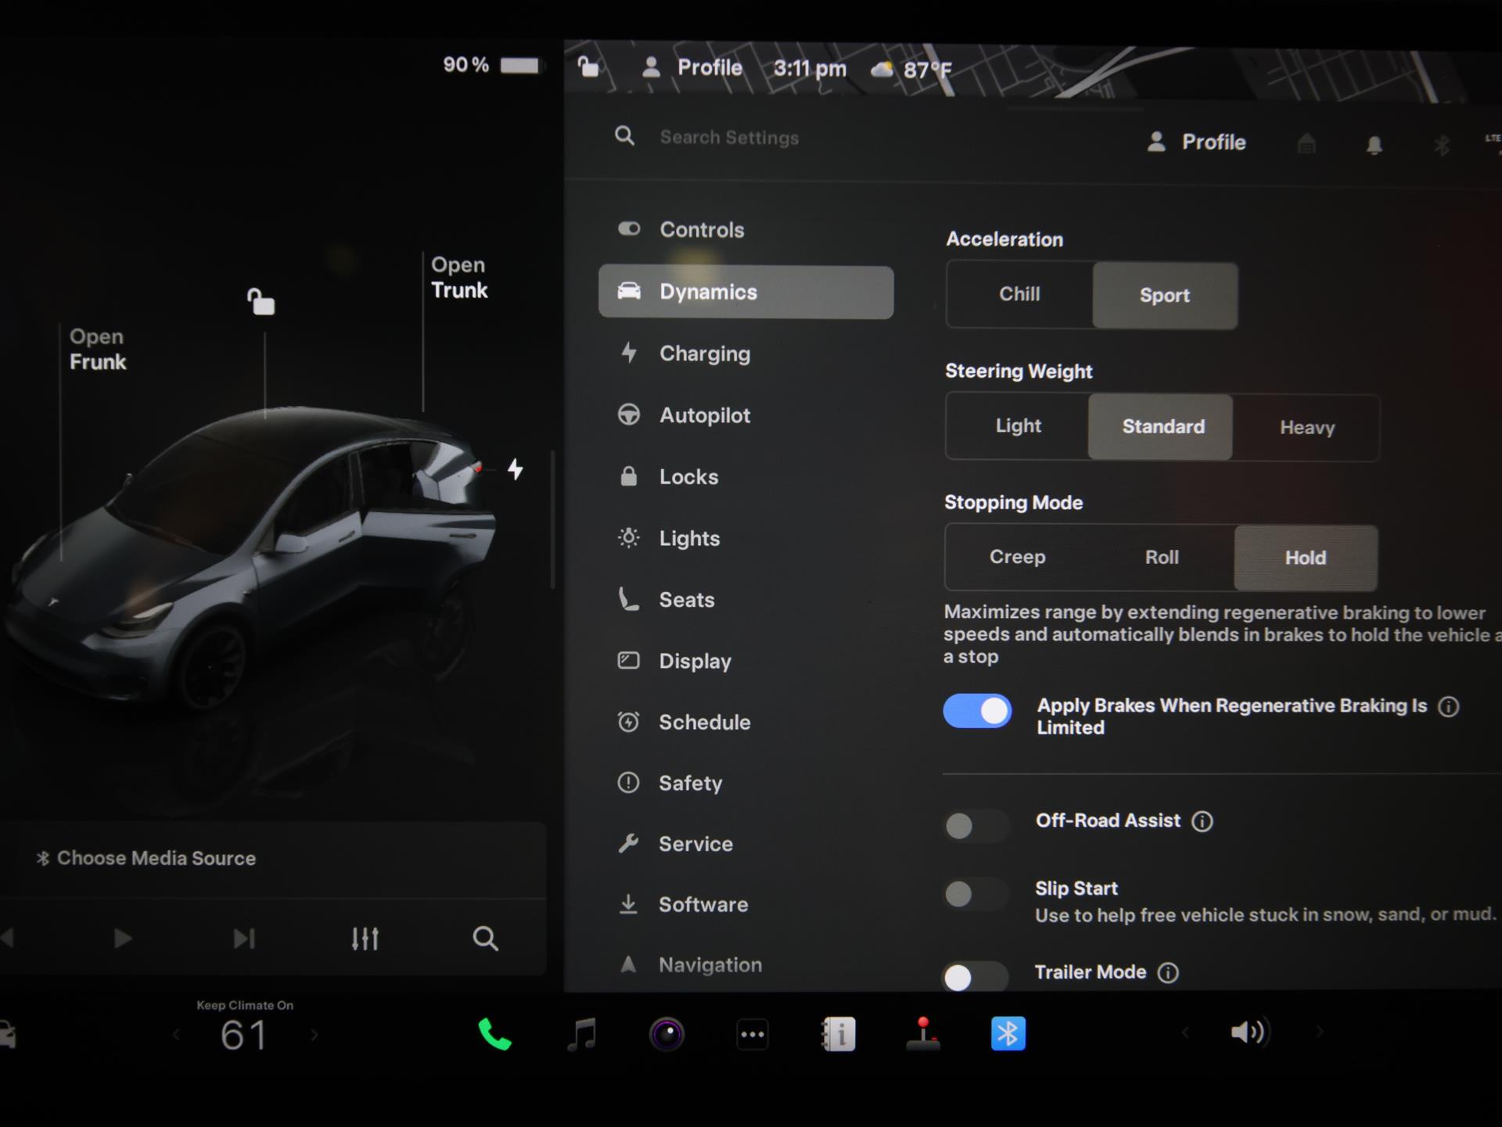
Task: Choose Hold stopping mode
Action: point(1306,558)
